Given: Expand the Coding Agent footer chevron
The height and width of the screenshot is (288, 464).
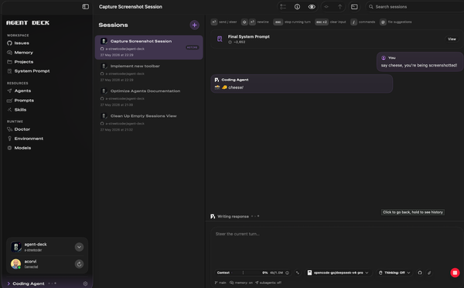Looking at the screenshot, I should tap(9, 283).
